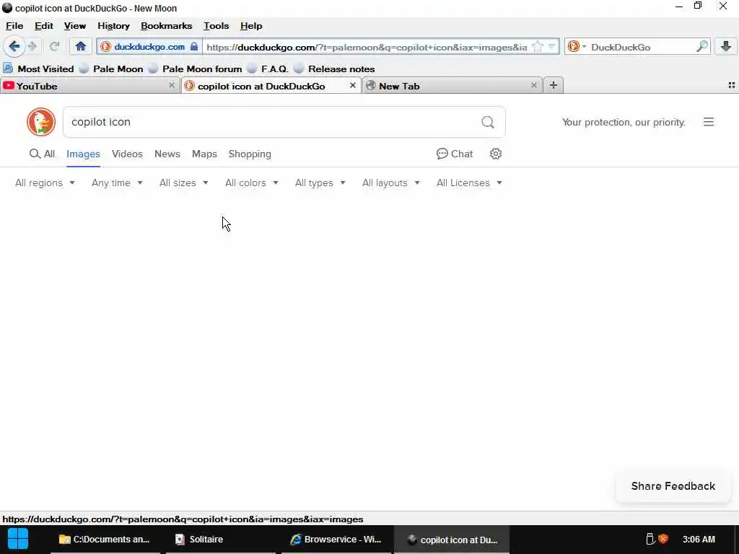Image resolution: width=739 pixels, height=554 pixels.
Task: Open the Bookmarks menu
Action: [167, 26]
